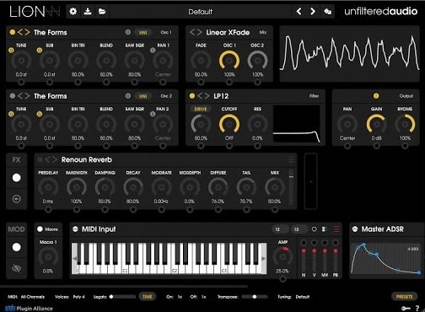This screenshot has height=312, width=425.
Task: Go to the next preset arrow
Action: tap(313, 12)
